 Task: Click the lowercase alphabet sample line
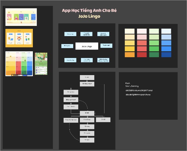coord(138,95)
